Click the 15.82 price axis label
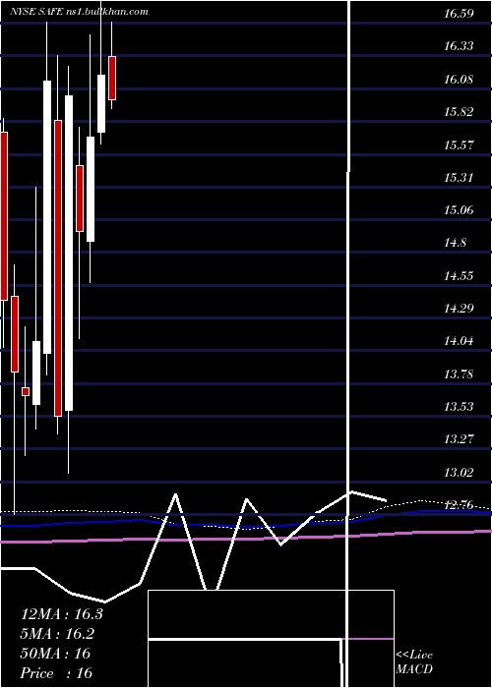The width and height of the screenshot is (492, 688). pyautogui.click(x=459, y=112)
